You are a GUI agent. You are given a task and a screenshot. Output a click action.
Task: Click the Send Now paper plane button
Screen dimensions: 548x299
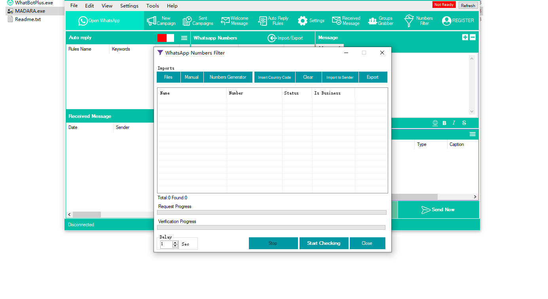coord(438,210)
